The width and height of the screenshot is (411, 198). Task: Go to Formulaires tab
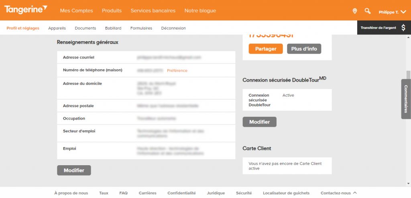(x=141, y=28)
